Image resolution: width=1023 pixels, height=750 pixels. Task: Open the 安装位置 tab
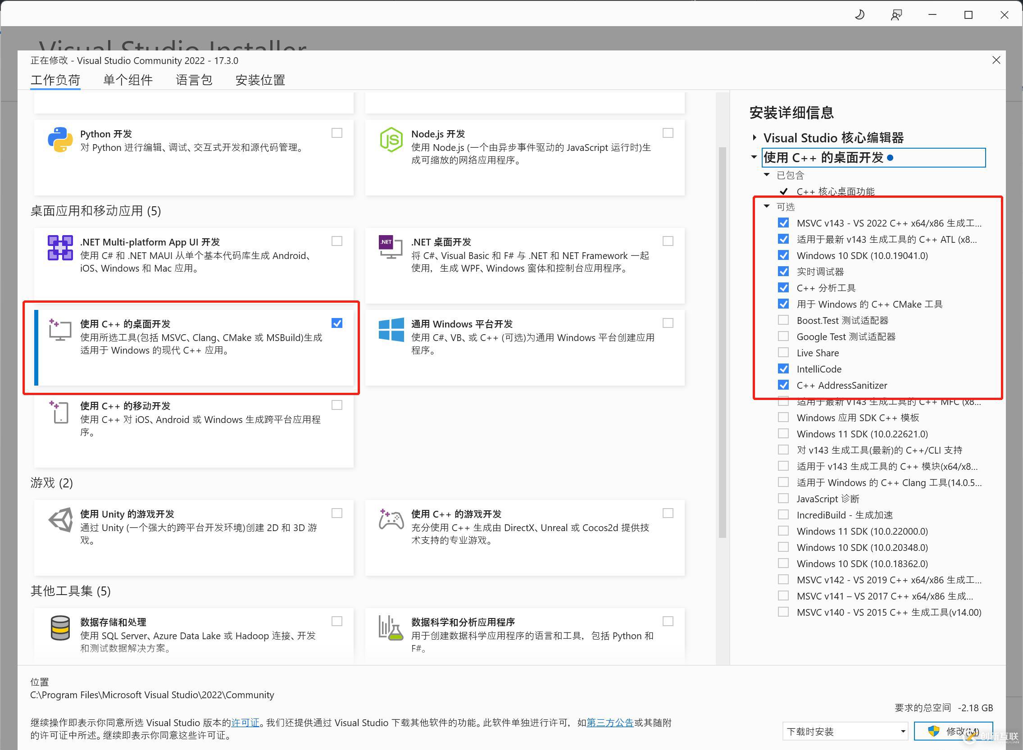(260, 80)
